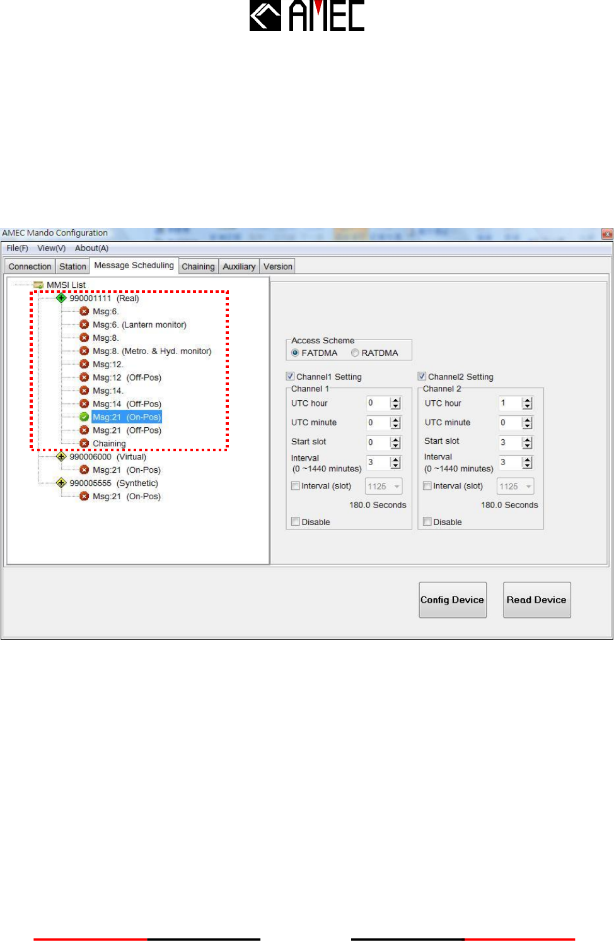The image size is (614, 941).
Task: Check Disable under Channel 1
Action: (x=295, y=522)
